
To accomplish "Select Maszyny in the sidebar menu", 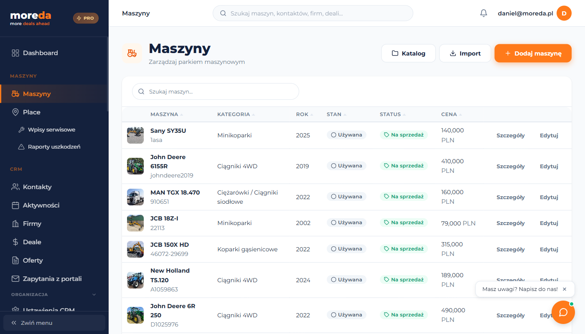I will click(x=54, y=94).
